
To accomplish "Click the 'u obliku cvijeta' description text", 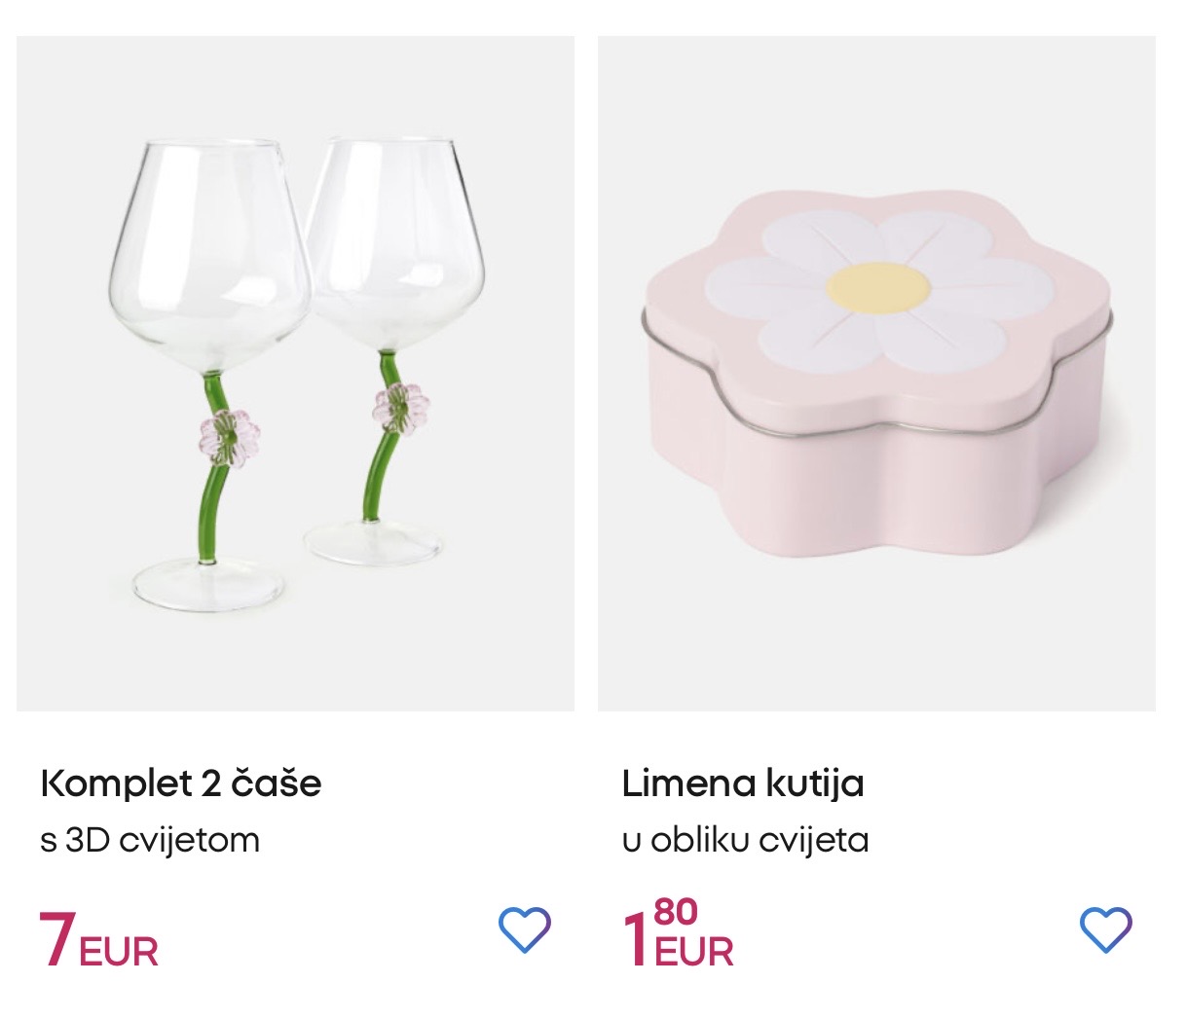I will point(745,839).
